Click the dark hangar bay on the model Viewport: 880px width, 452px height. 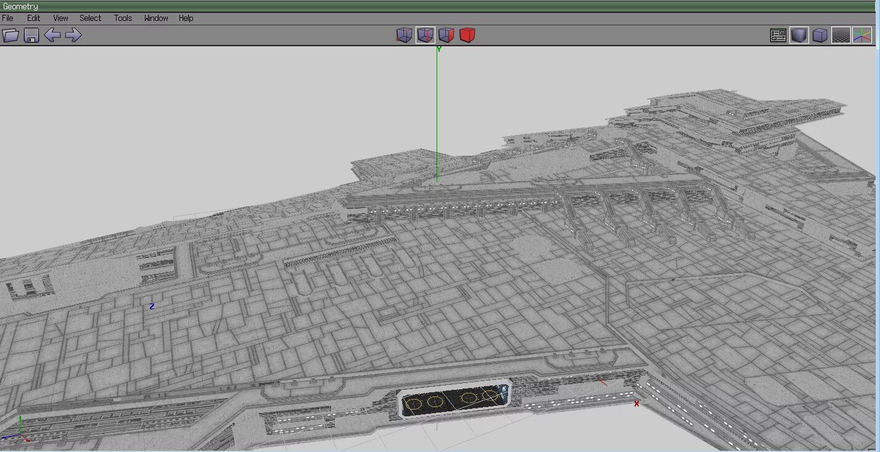[x=454, y=399]
